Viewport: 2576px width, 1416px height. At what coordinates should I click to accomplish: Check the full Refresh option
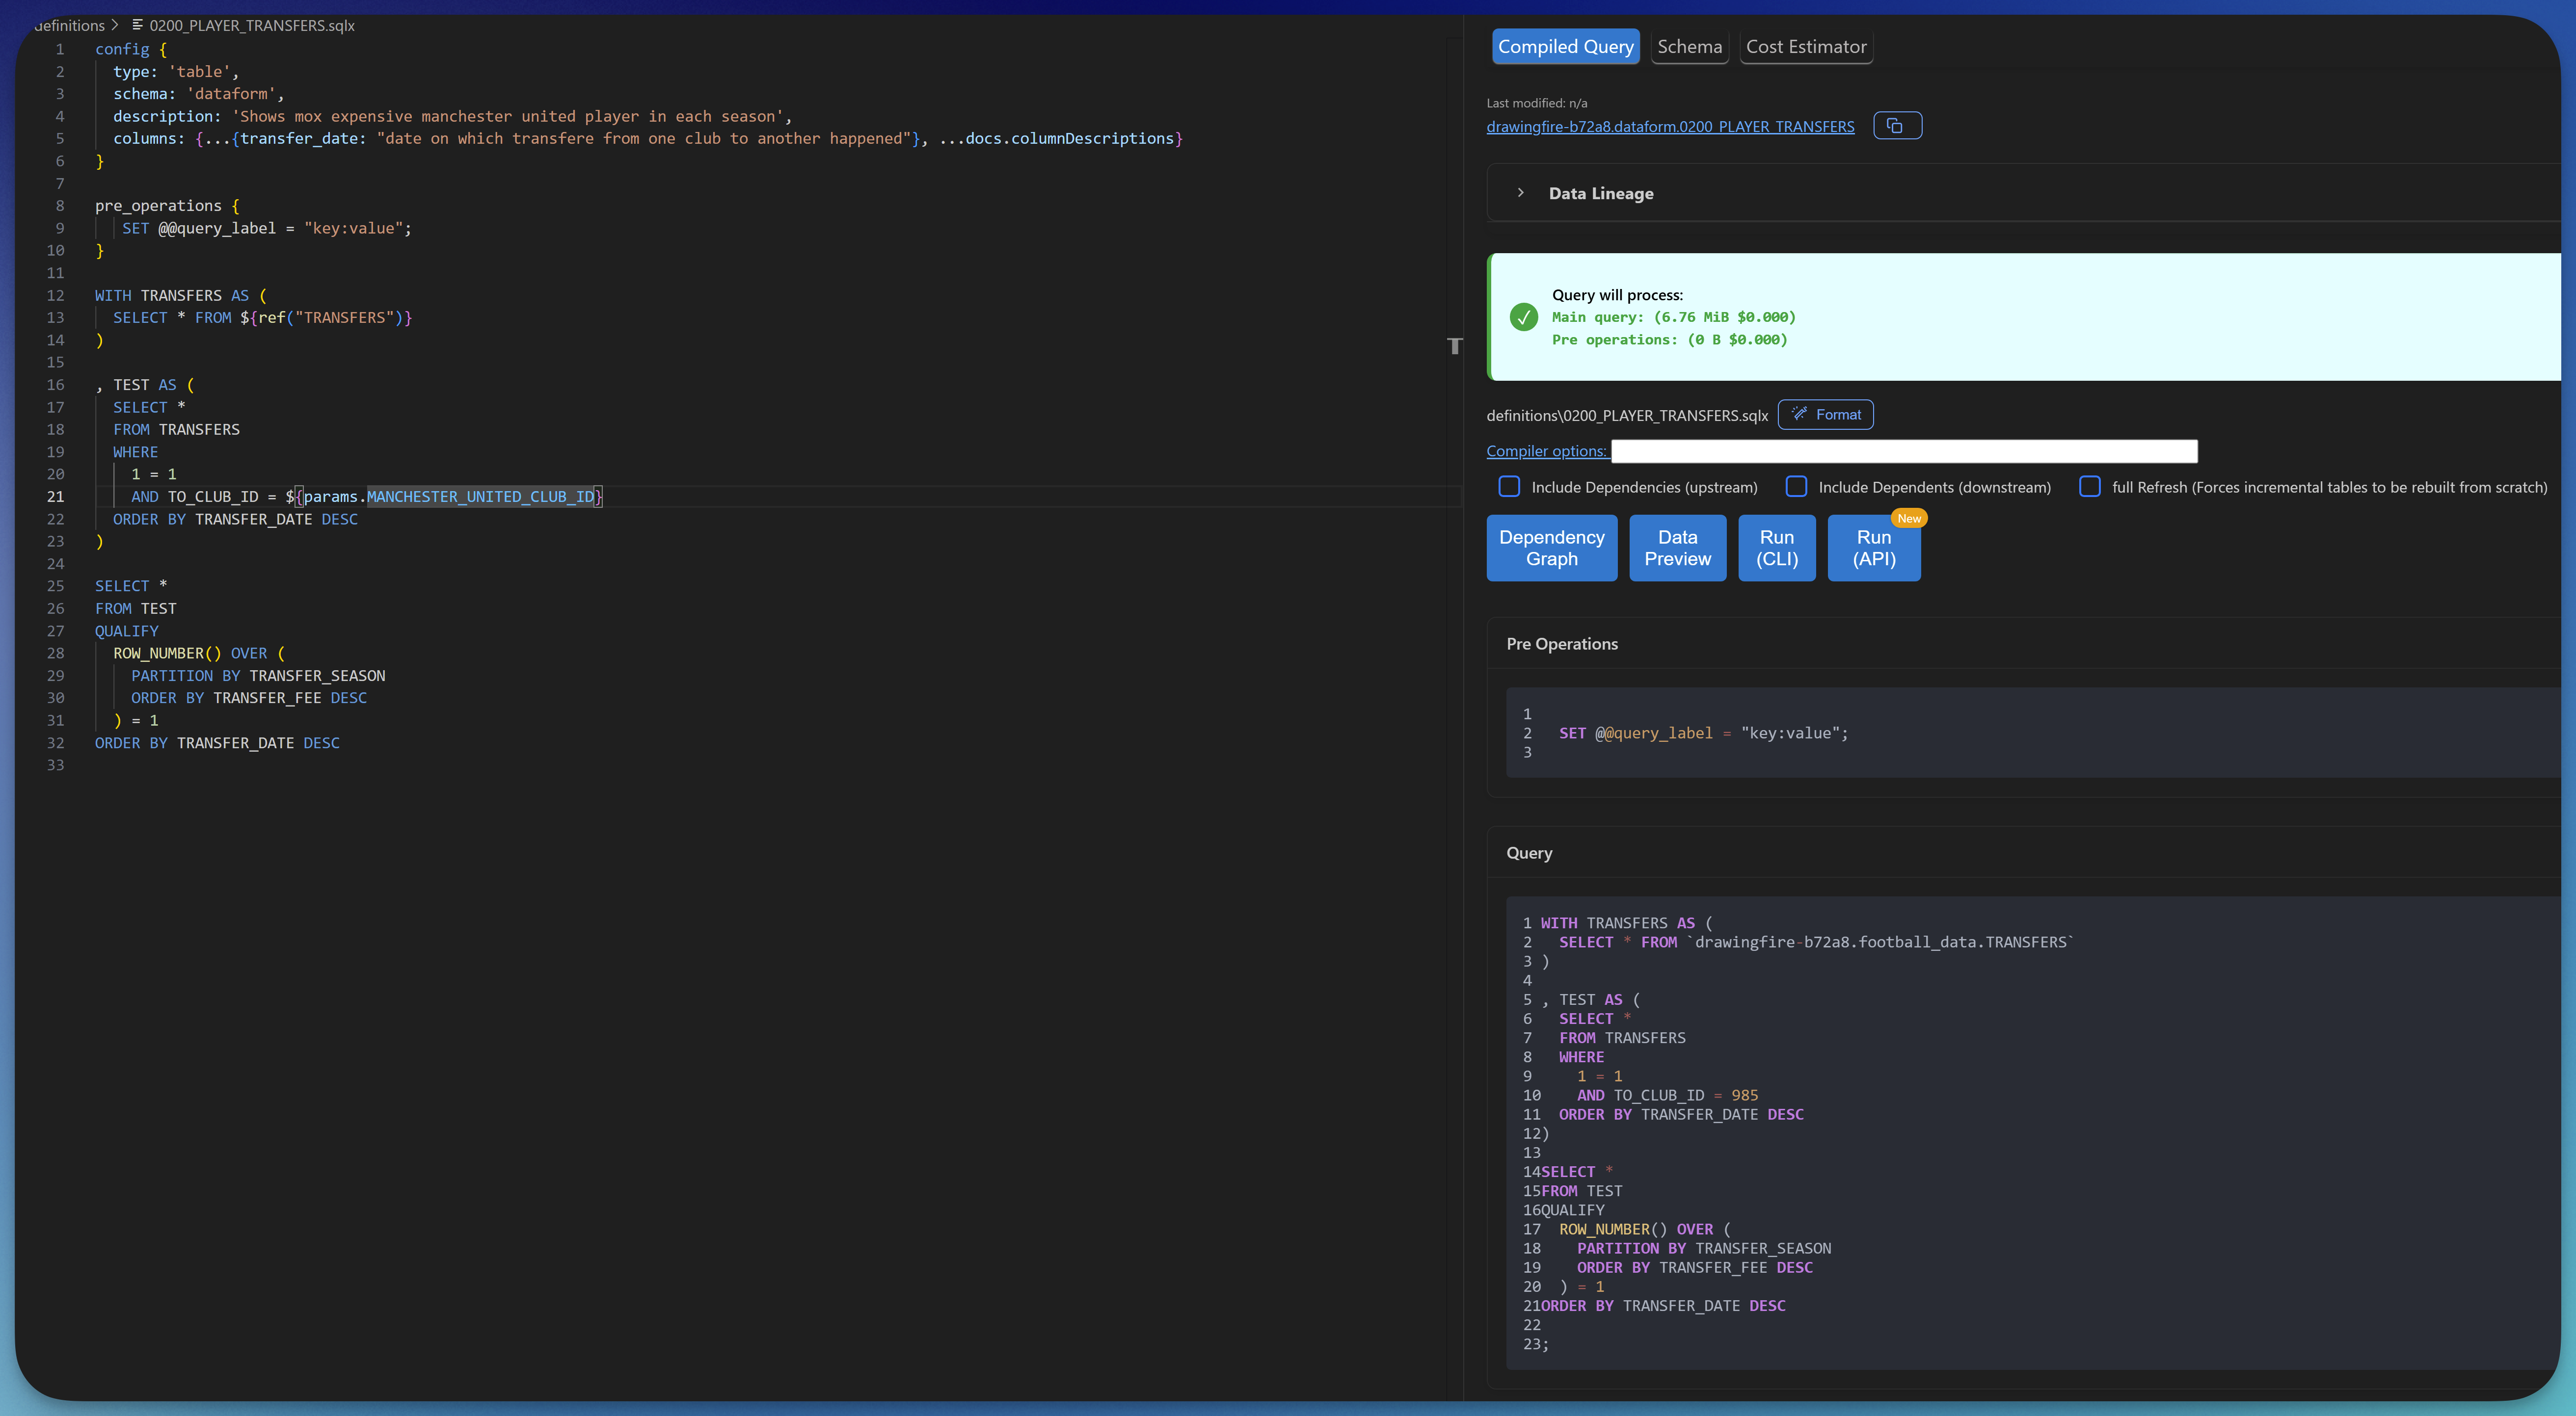[x=2090, y=487]
